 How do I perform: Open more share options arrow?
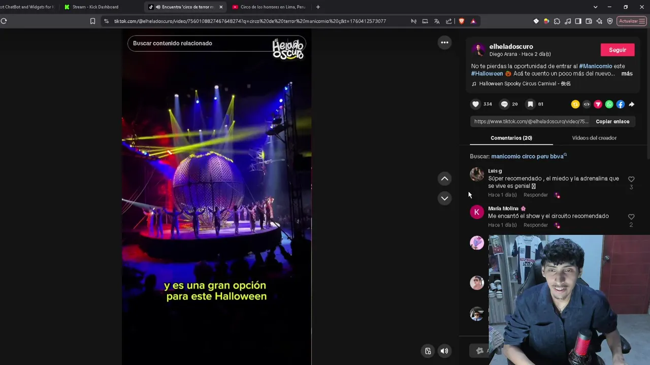pyautogui.click(x=631, y=104)
